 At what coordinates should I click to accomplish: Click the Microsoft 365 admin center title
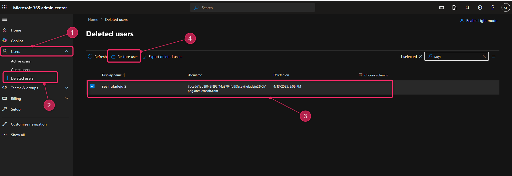pos(40,8)
